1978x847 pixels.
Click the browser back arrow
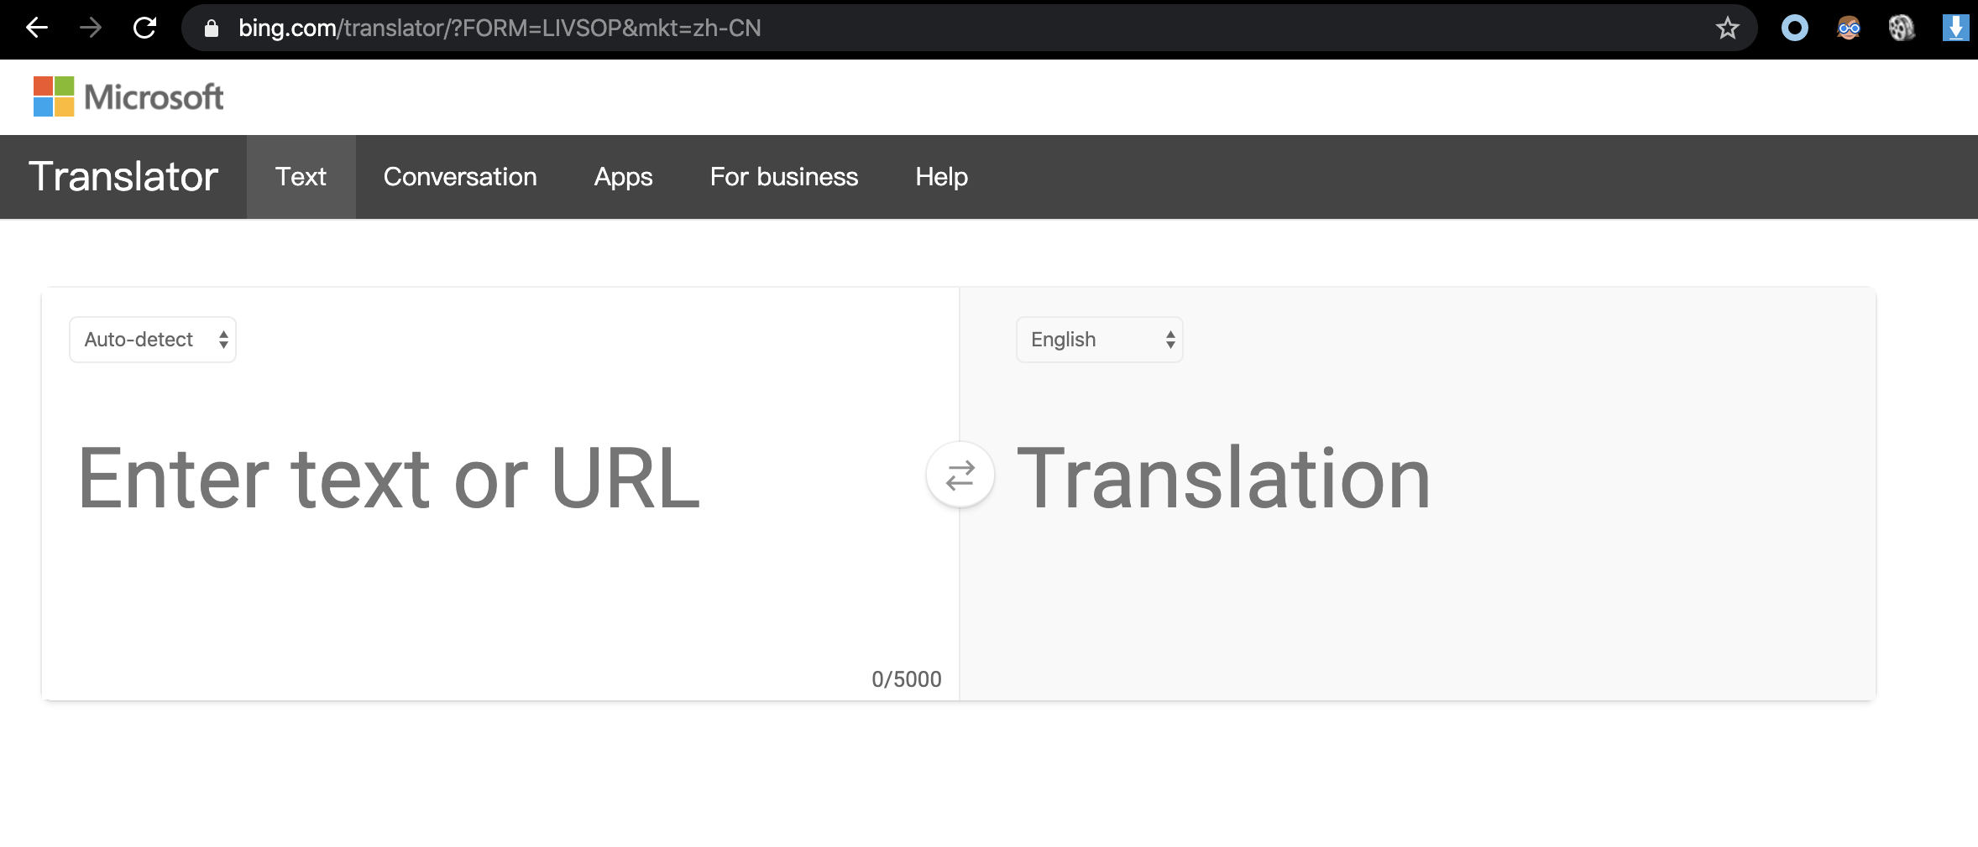37,29
